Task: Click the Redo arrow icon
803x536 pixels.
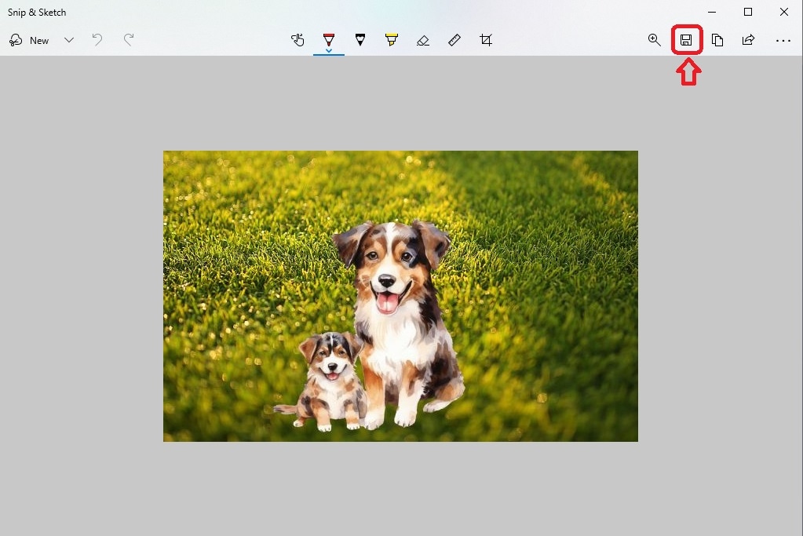Action: [x=129, y=39]
